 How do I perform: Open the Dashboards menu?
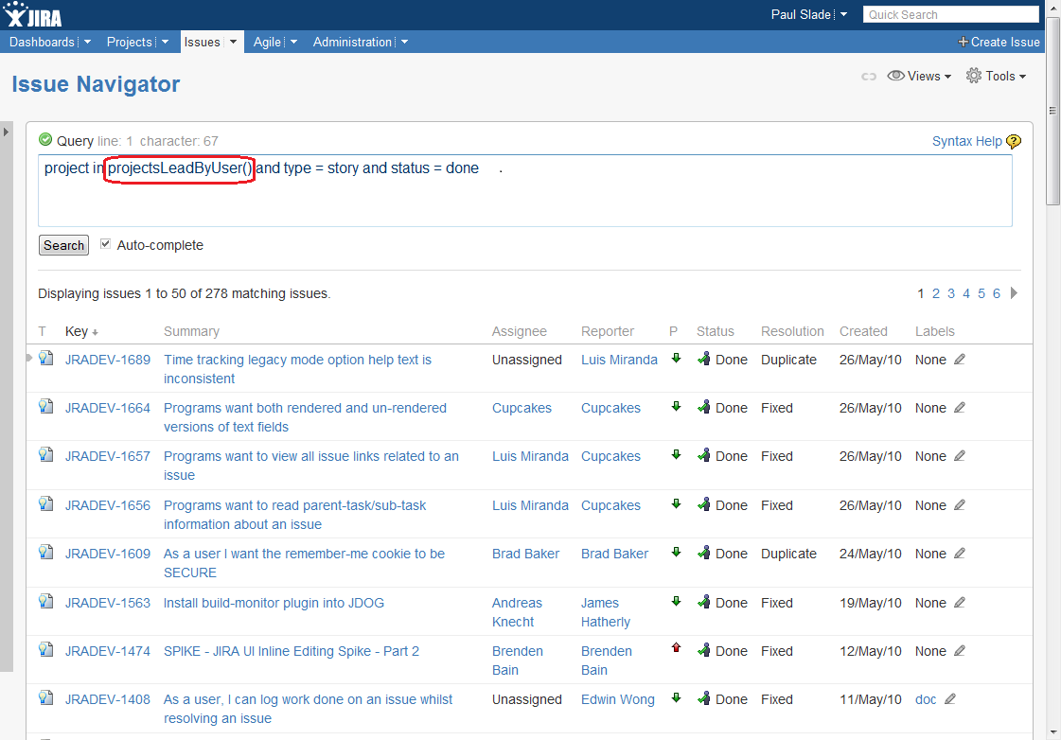(42, 42)
